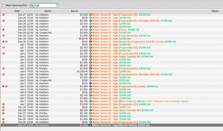The height and width of the screenshot is (131, 223).
Task: Click PL Omaha on Dec 27 16:00 row
Action: 41,113
